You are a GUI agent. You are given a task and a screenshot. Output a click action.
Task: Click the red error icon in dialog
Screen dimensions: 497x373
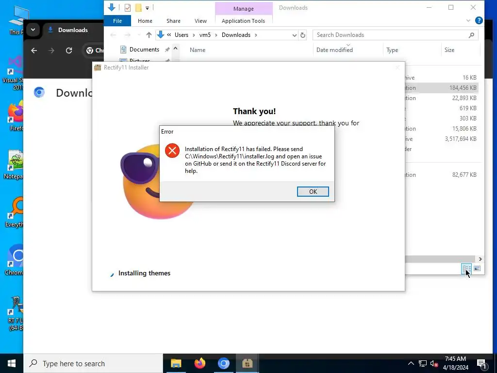(172, 151)
